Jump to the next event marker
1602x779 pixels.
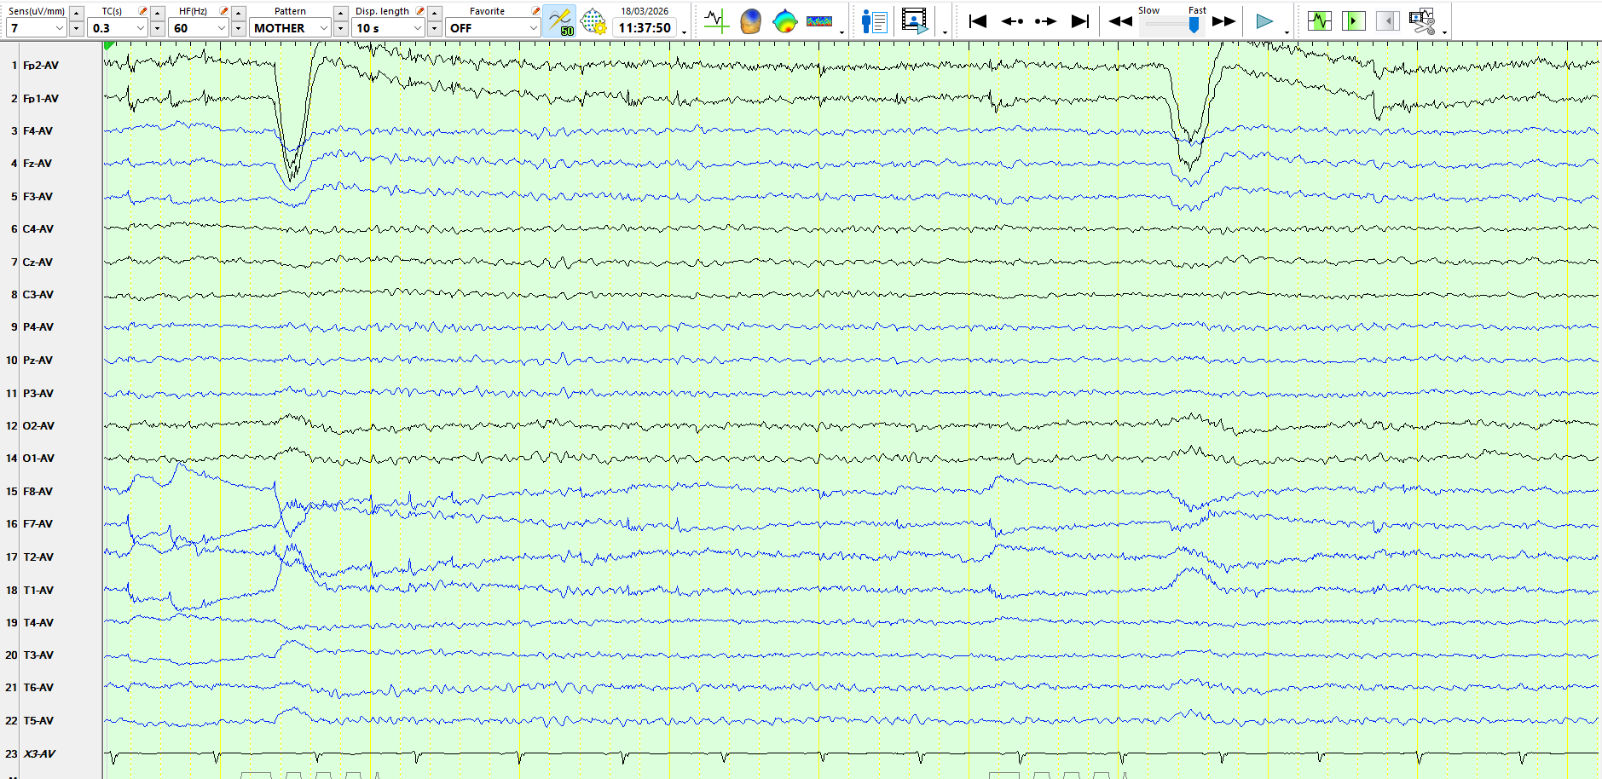1045,21
